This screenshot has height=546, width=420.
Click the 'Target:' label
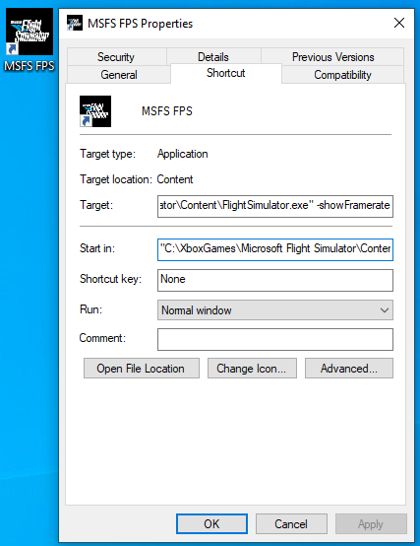click(x=96, y=205)
